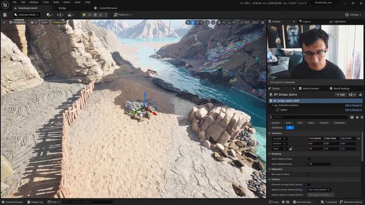Choose the Scale tool in viewport

point(202,22)
